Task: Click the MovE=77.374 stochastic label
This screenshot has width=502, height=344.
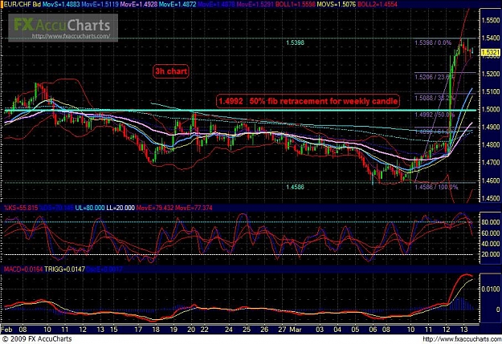Action: click(x=194, y=208)
